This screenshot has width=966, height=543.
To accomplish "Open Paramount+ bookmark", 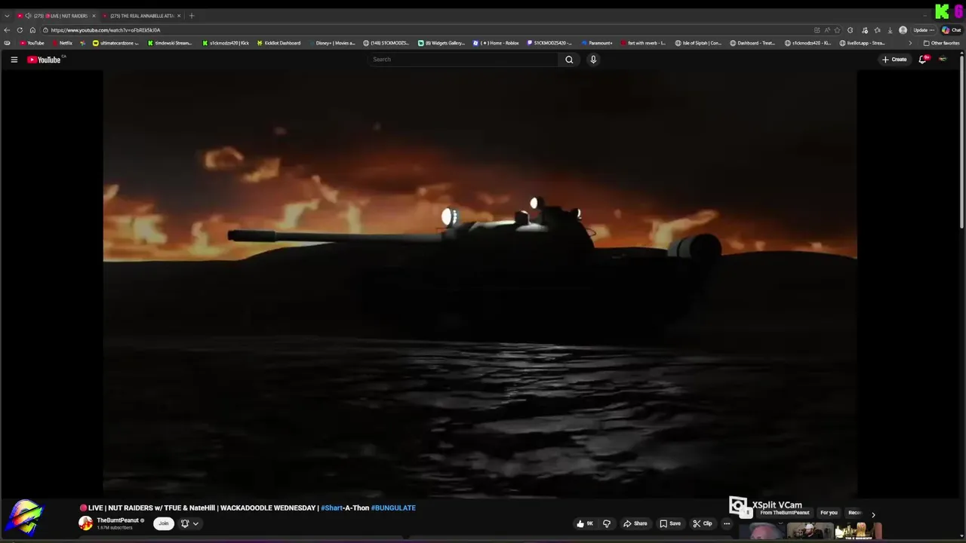I will pyautogui.click(x=596, y=43).
